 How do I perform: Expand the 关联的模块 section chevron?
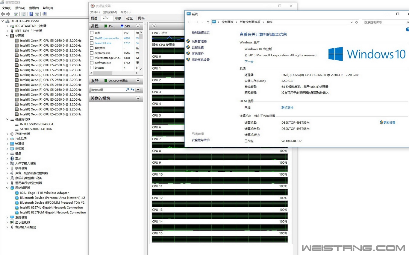[x=138, y=98]
